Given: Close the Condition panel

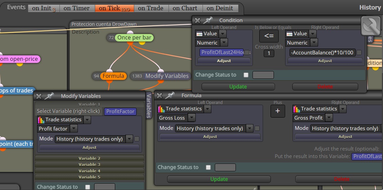Looking at the screenshot, I should click(197, 20).
